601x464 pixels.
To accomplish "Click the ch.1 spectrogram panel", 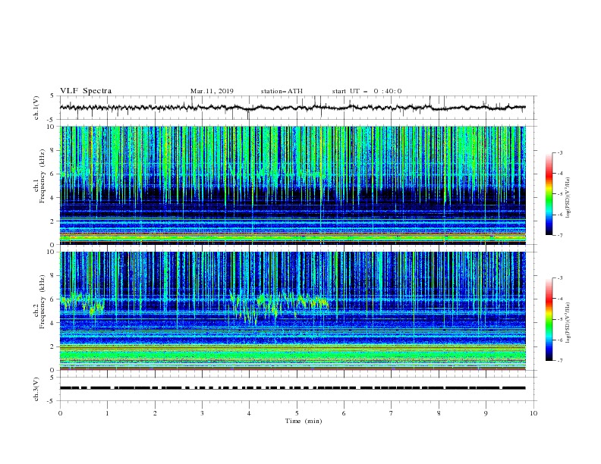I will point(293,185).
